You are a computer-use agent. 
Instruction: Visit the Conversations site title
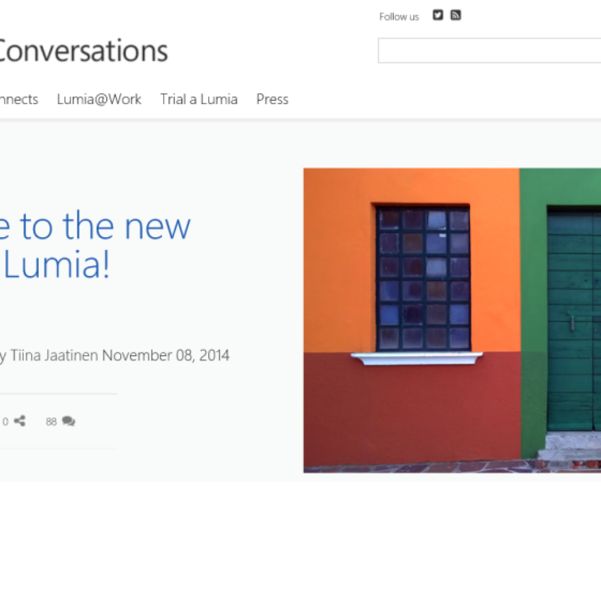[x=83, y=50]
